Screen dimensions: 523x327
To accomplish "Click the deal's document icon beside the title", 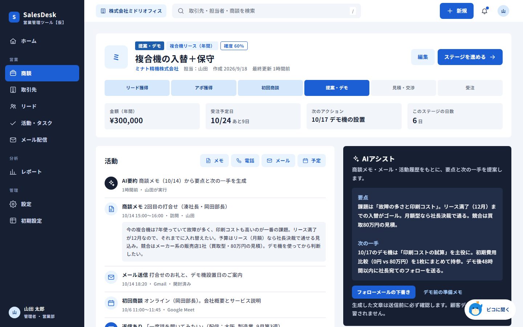I will click(116, 57).
